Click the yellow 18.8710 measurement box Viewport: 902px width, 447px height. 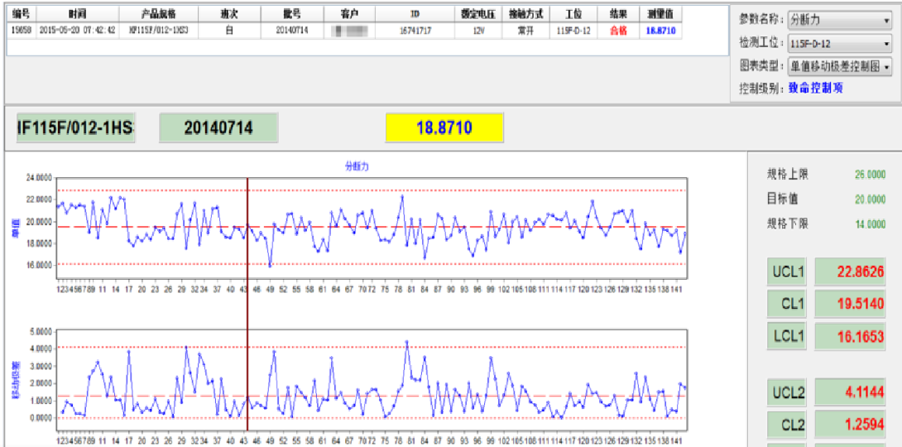point(444,127)
